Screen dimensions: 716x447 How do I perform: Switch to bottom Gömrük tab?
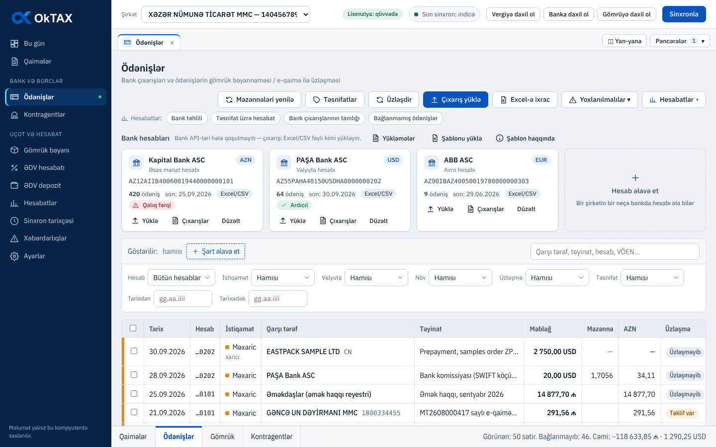222,437
